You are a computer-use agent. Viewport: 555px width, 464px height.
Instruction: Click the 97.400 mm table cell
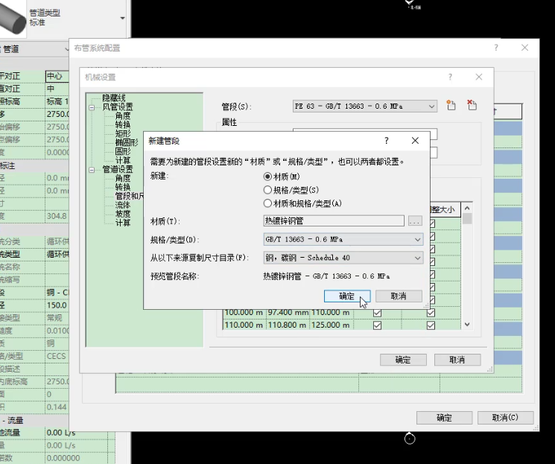click(x=288, y=313)
